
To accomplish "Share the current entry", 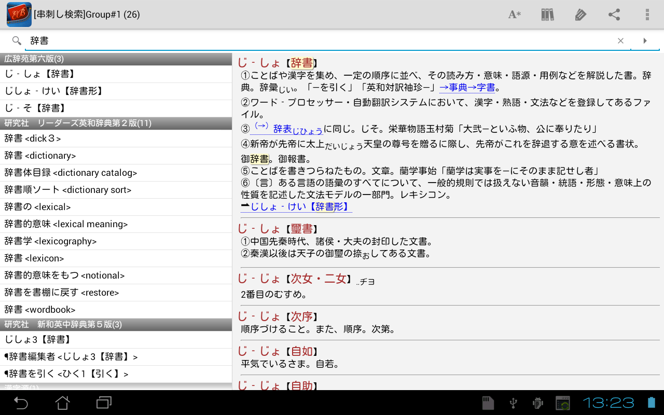I will 614,15.
